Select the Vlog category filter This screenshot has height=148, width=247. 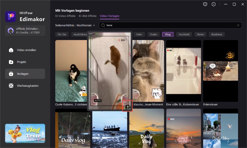click(x=168, y=34)
